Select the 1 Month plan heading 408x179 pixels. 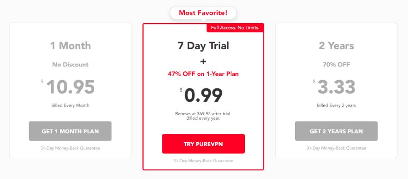70,46
